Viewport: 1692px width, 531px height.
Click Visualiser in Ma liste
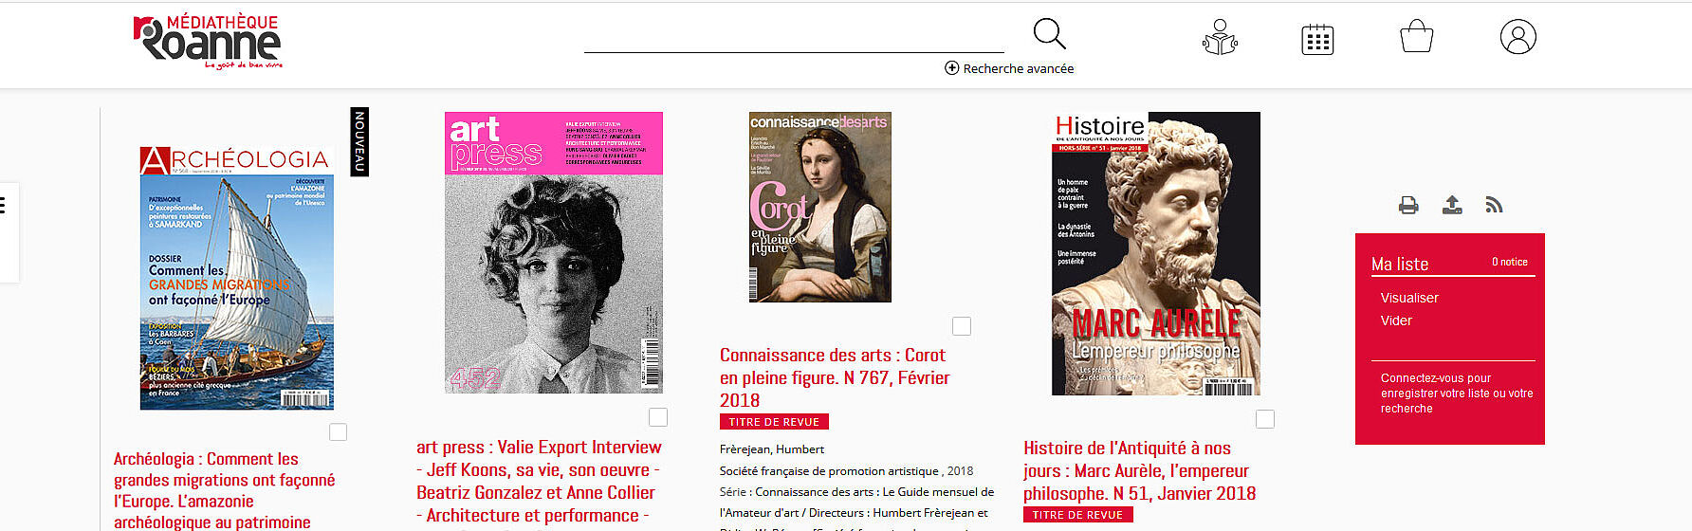(x=1409, y=298)
